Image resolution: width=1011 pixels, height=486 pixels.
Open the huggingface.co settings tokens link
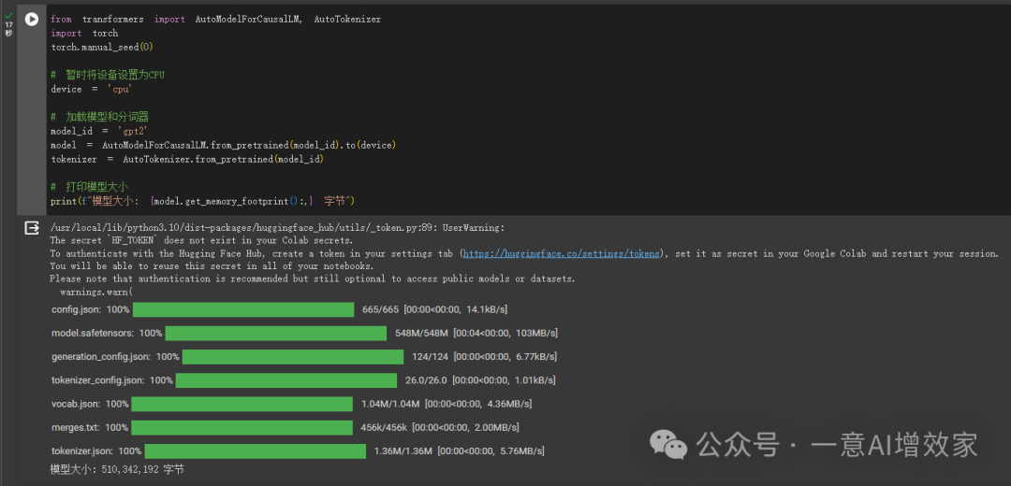(x=561, y=253)
